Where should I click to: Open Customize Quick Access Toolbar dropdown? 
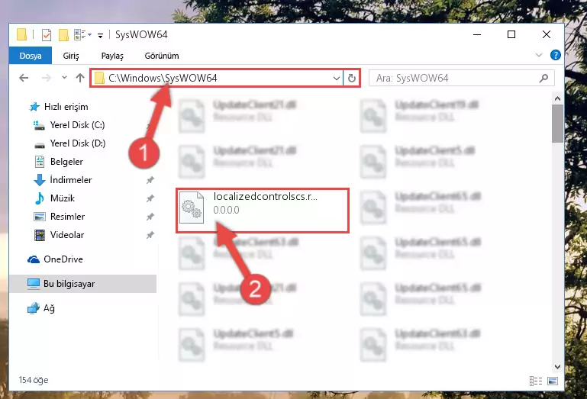100,36
